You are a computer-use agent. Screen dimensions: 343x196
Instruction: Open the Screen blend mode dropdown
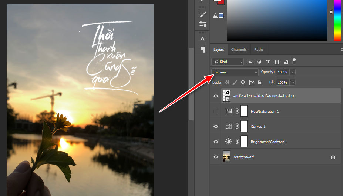point(235,72)
